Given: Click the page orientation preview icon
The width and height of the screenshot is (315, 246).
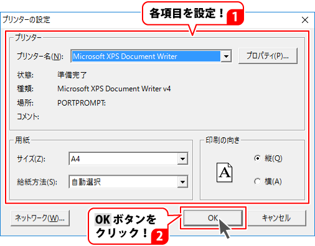Looking at the screenshot, I should pos(224,172).
